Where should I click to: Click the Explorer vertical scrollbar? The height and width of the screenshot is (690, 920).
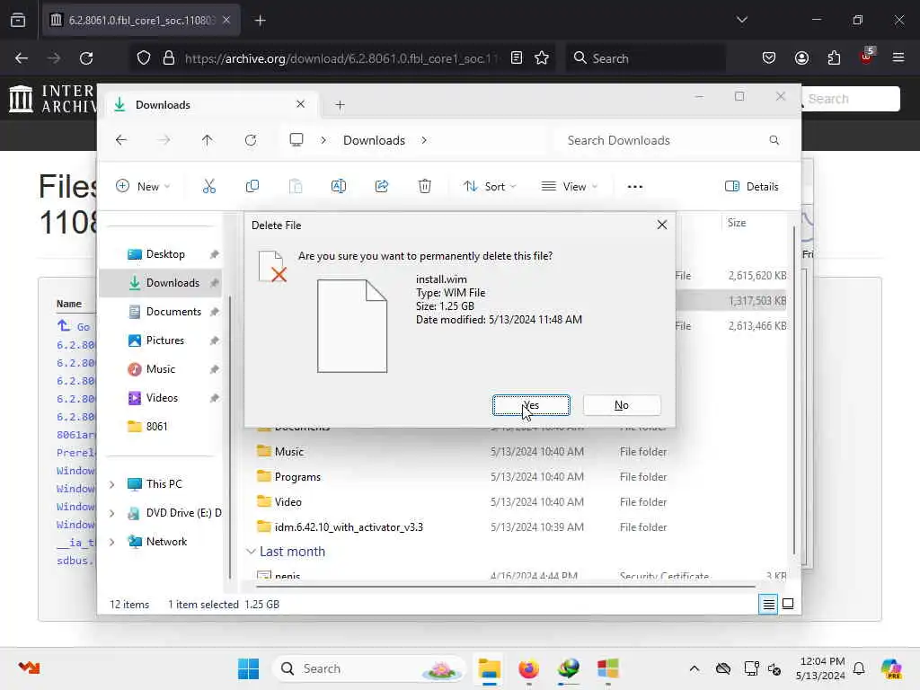794,390
